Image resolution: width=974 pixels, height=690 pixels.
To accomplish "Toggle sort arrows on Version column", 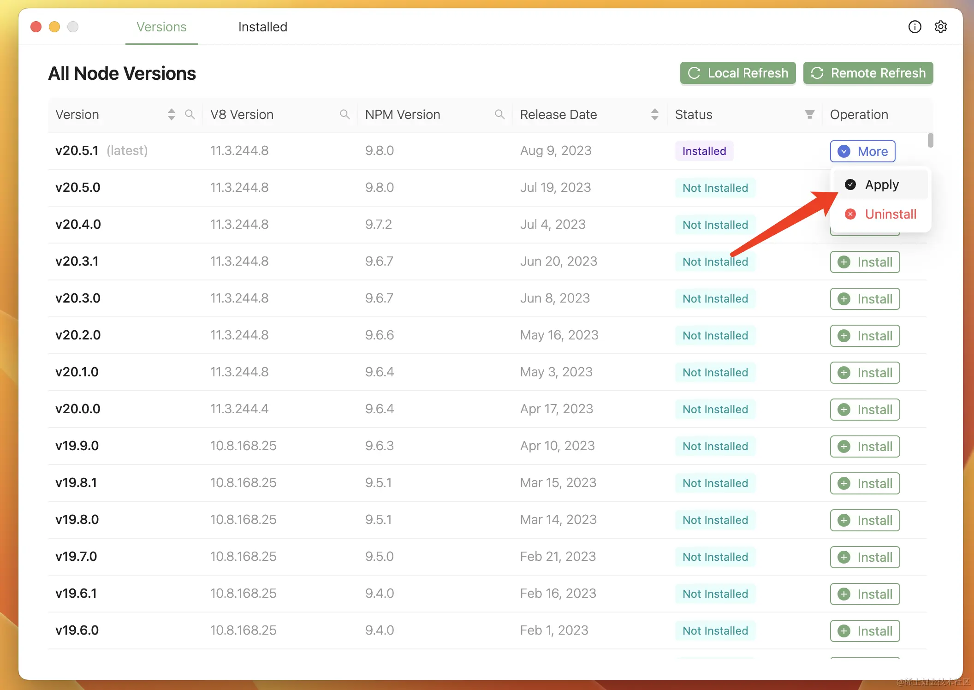I will [172, 114].
